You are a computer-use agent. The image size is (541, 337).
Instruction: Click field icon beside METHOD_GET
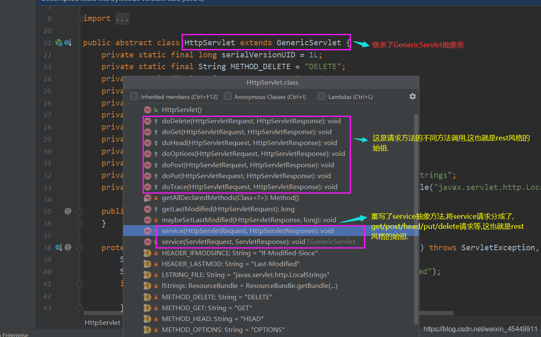147,308
